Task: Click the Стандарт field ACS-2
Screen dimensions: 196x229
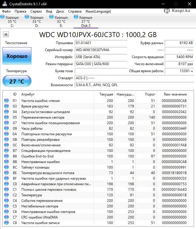Action: coord(134,78)
